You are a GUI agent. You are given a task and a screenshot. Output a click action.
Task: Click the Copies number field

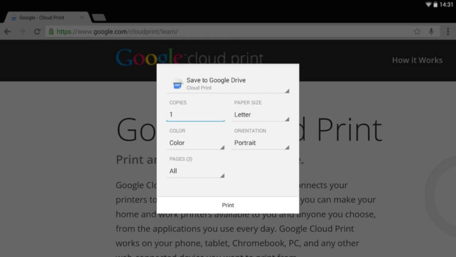point(196,114)
